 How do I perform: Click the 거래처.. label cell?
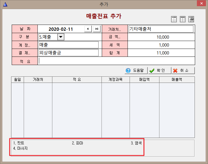[x=115, y=29]
